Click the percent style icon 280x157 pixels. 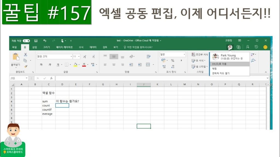pyautogui.click(x=173, y=61)
